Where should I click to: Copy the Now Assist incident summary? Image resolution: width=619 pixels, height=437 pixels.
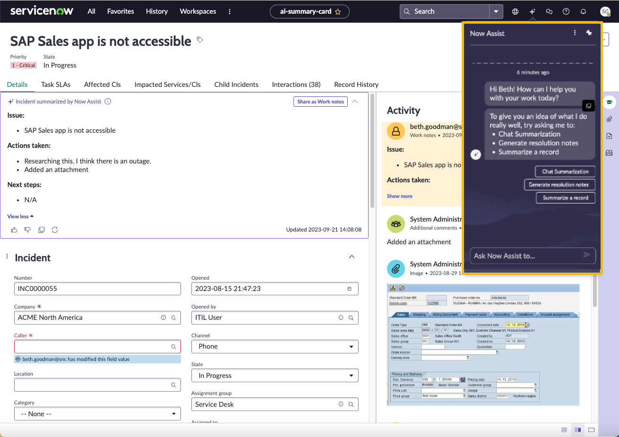(x=41, y=230)
